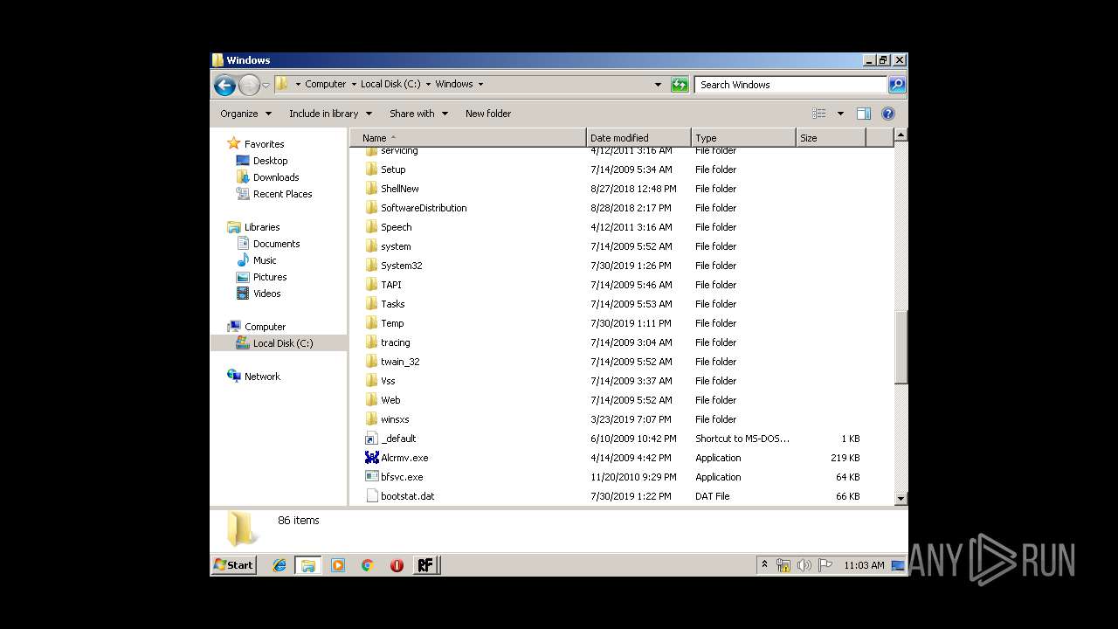Refresh the Windows folder view
The height and width of the screenshot is (629, 1118).
(680, 85)
